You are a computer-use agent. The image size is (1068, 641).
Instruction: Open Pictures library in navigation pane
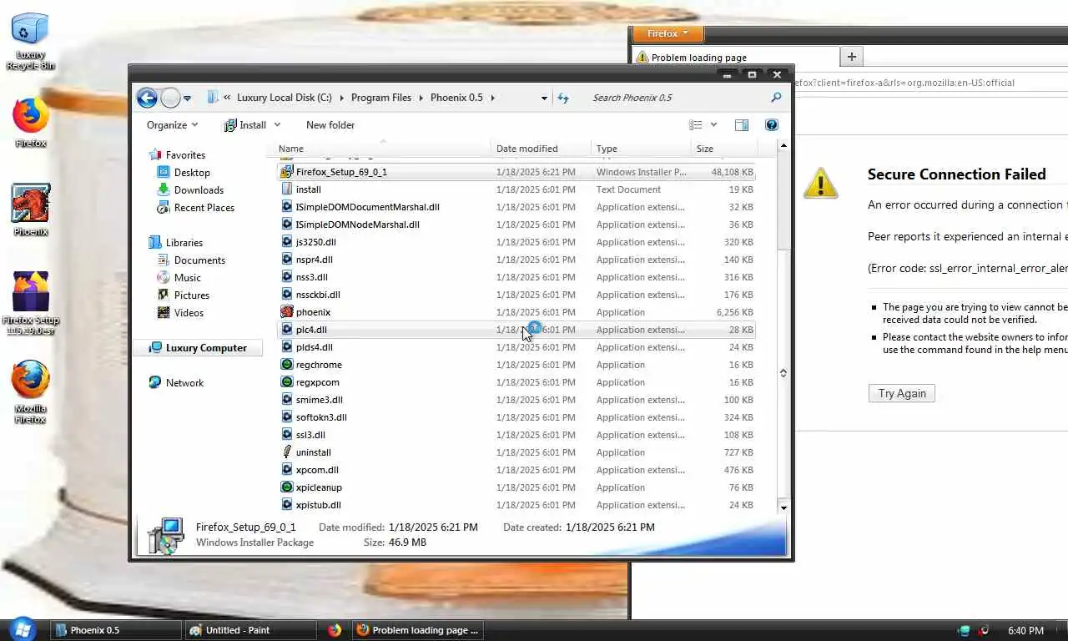click(x=192, y=295)
